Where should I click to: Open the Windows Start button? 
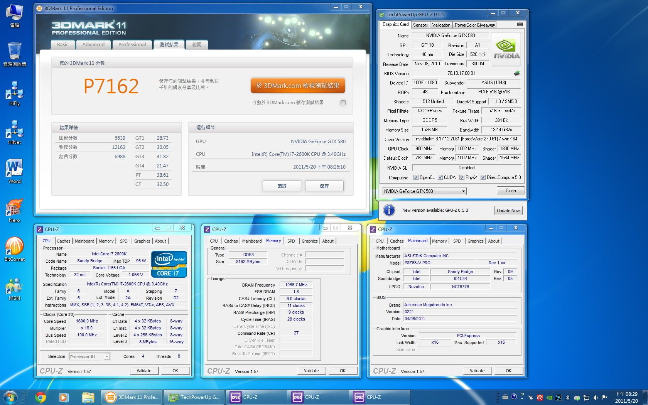tap(10, 397)
